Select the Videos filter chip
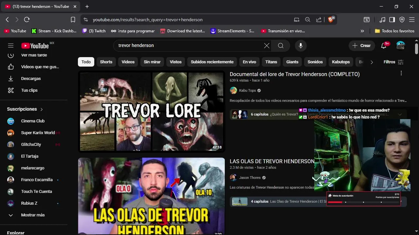 coord(128,62)
